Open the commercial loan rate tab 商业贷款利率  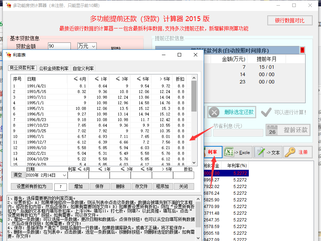point(22,68)
